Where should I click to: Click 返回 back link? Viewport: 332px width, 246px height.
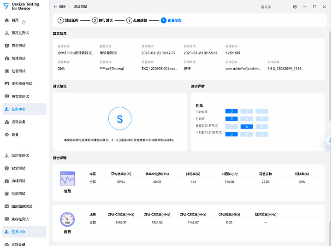(x=62, y=6)
